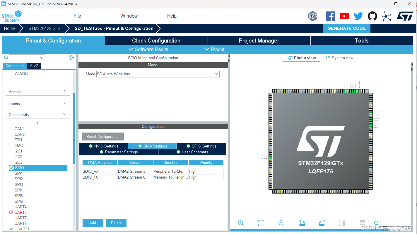417x234 pixels.
Task: Select SPI1 in the Connectivity list
Action: click(19, 173)
